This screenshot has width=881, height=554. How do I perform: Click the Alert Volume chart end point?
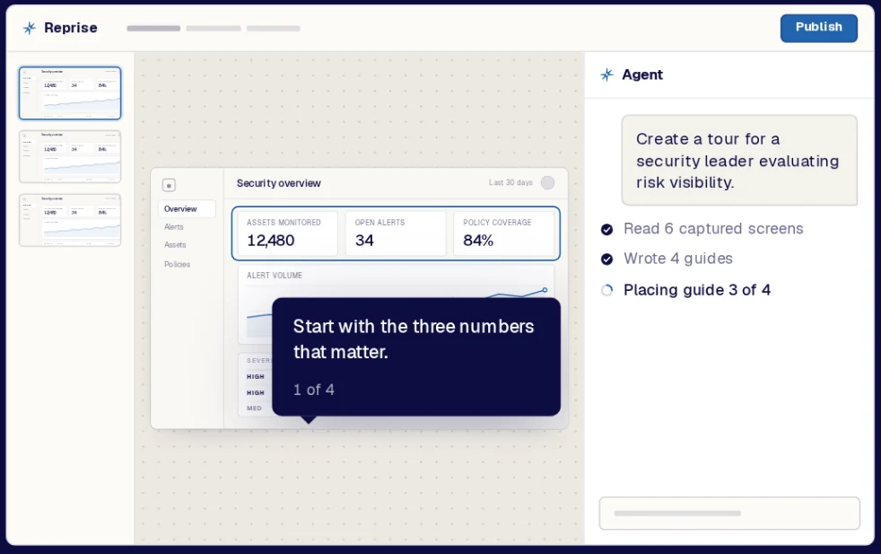[x=545, y=290]
